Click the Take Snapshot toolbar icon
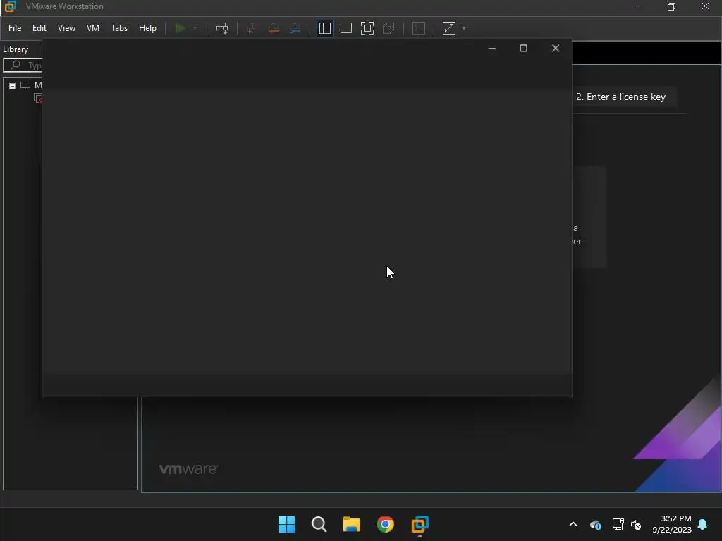This screenshot has height=541, width=722. [x=251, y=28]
